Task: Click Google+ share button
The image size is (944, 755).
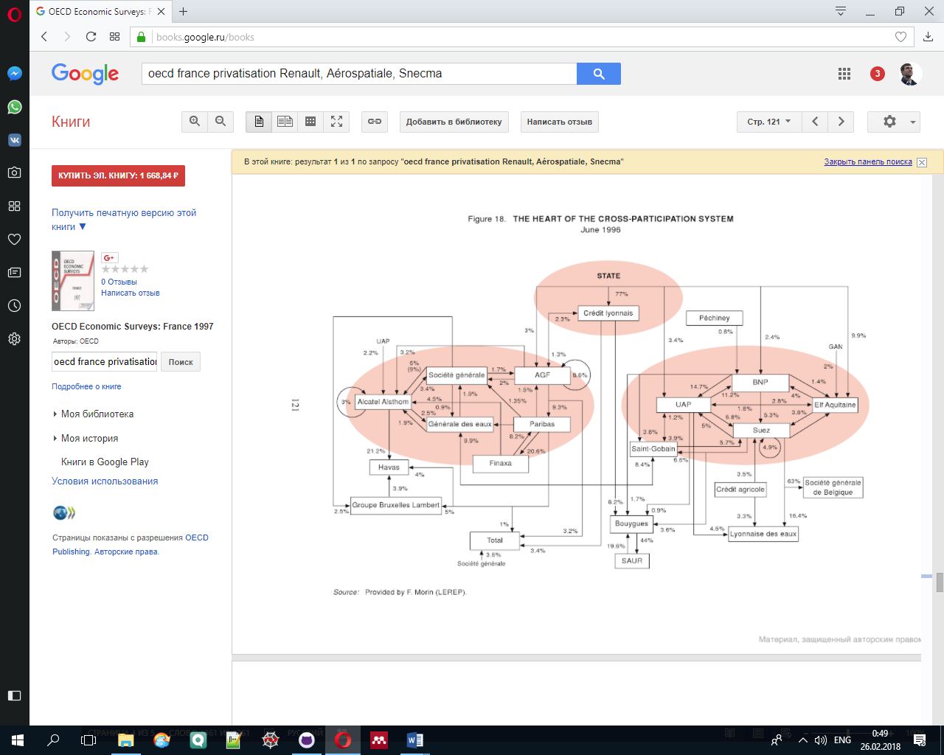Action: coord(109,257)
